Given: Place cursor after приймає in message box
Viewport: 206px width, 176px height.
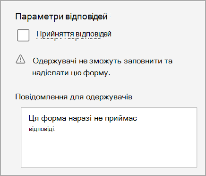Looking at the screenshot, I should (137, 118).
